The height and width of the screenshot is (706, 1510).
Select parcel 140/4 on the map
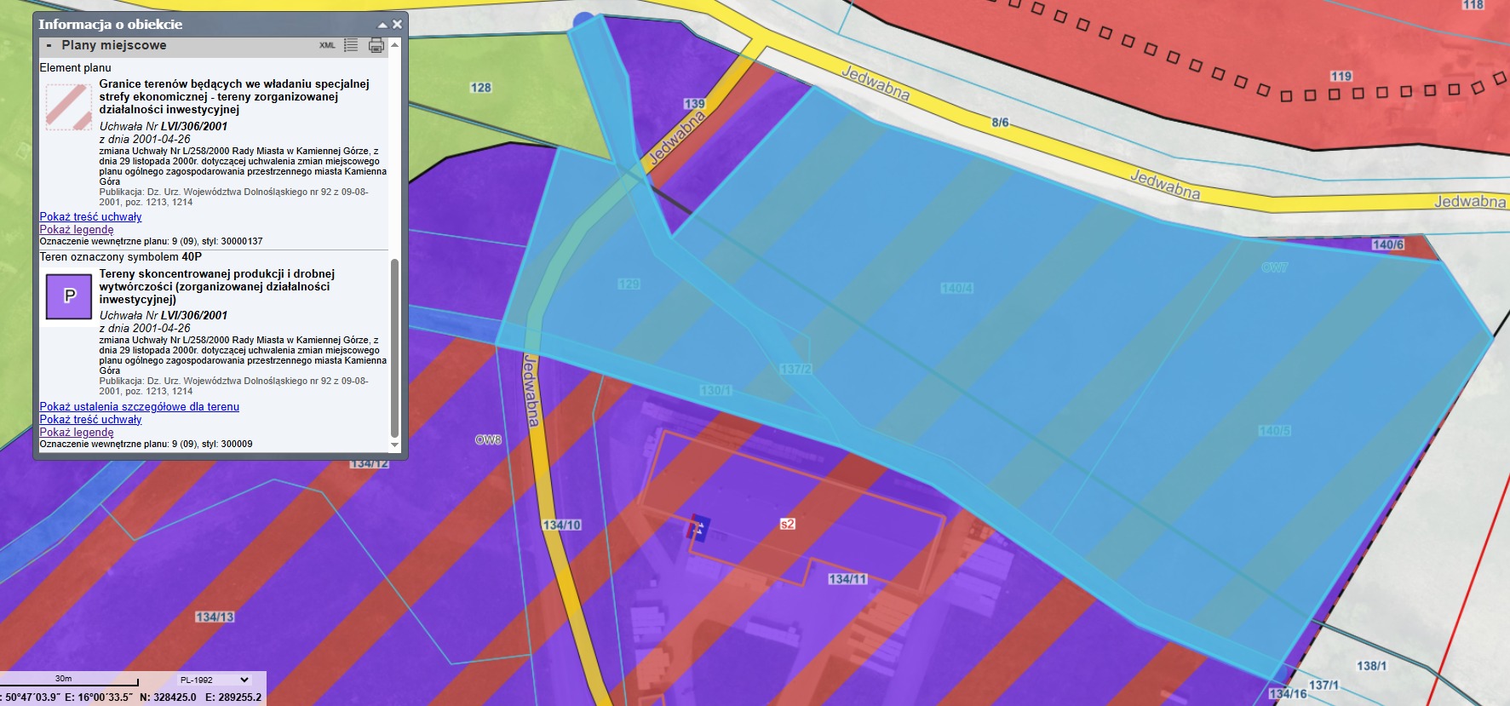pyautogui.click(x=956, y=289)
